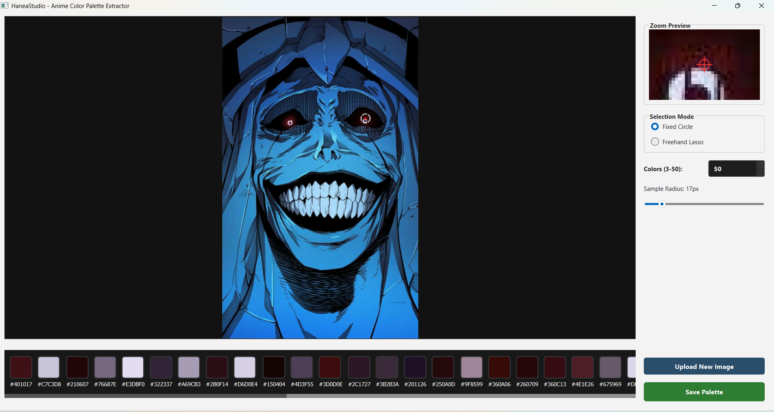Select the #210607 swatch

click(77, 367)
